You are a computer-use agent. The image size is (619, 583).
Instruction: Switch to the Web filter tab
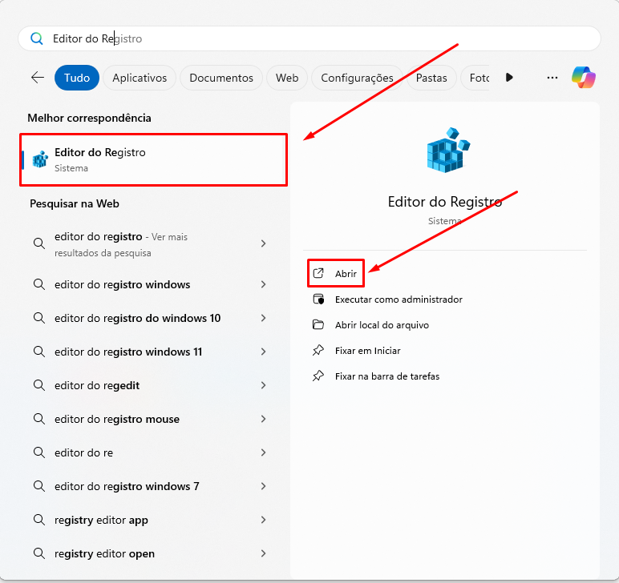click(x=287, y=78)
